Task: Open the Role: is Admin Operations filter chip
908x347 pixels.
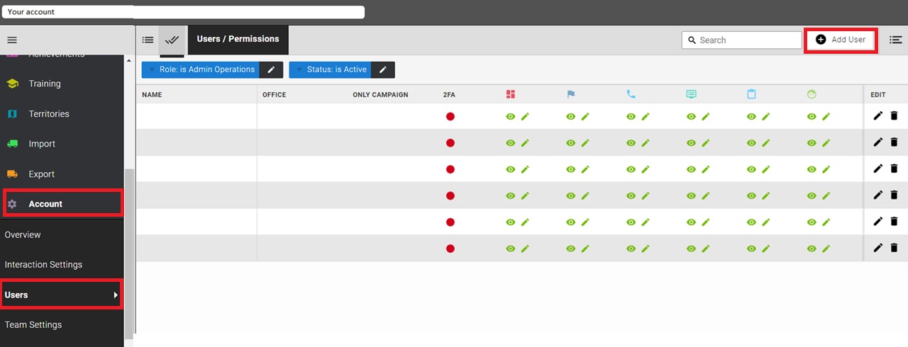Action: click(x=201, y=69)
